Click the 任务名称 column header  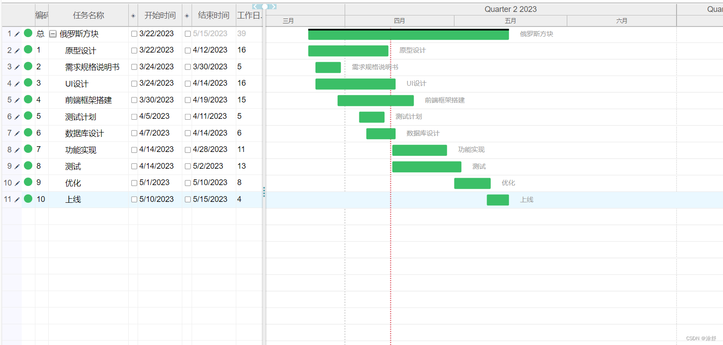[88, 15]
